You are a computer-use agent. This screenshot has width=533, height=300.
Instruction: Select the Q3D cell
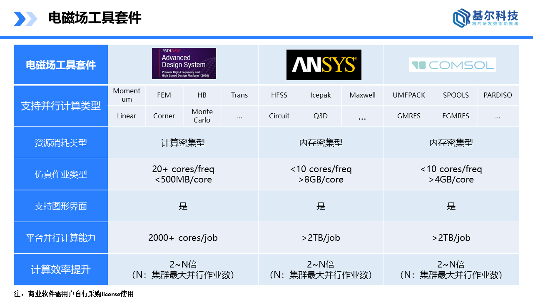tap(321, 116)
